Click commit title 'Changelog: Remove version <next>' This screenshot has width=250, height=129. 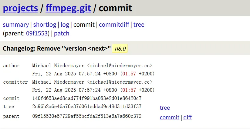tap(57, 48)
